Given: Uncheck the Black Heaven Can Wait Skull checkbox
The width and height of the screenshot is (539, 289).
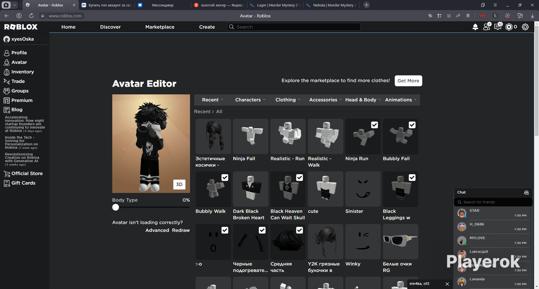Looking at the screenshot, I should pyautogui.click(x=299, y=177).
